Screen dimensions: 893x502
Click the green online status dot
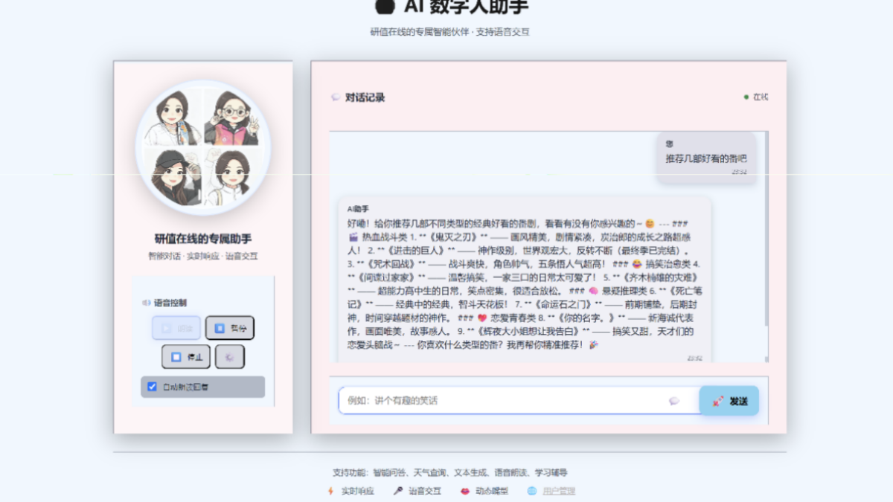tap(746, 97)
